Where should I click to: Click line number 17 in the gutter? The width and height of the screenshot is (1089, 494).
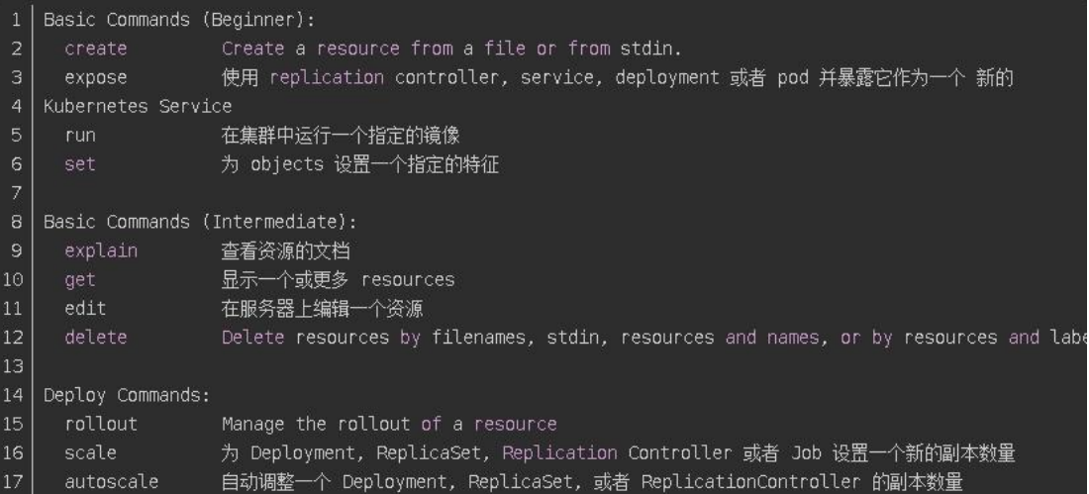pyautogui.click(x=17, y=482)
